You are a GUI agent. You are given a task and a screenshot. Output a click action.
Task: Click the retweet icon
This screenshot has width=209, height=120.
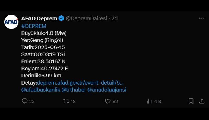[x=66, y=101]
